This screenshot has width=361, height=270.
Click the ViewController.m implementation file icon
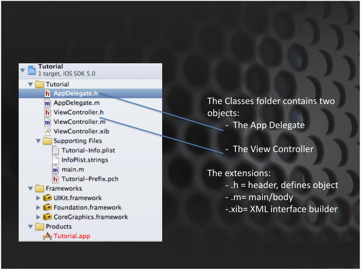coord(48,122)
